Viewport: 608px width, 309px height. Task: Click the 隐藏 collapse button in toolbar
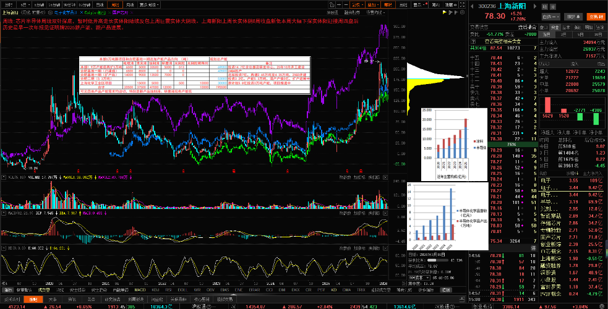click(x=452, y=5)
